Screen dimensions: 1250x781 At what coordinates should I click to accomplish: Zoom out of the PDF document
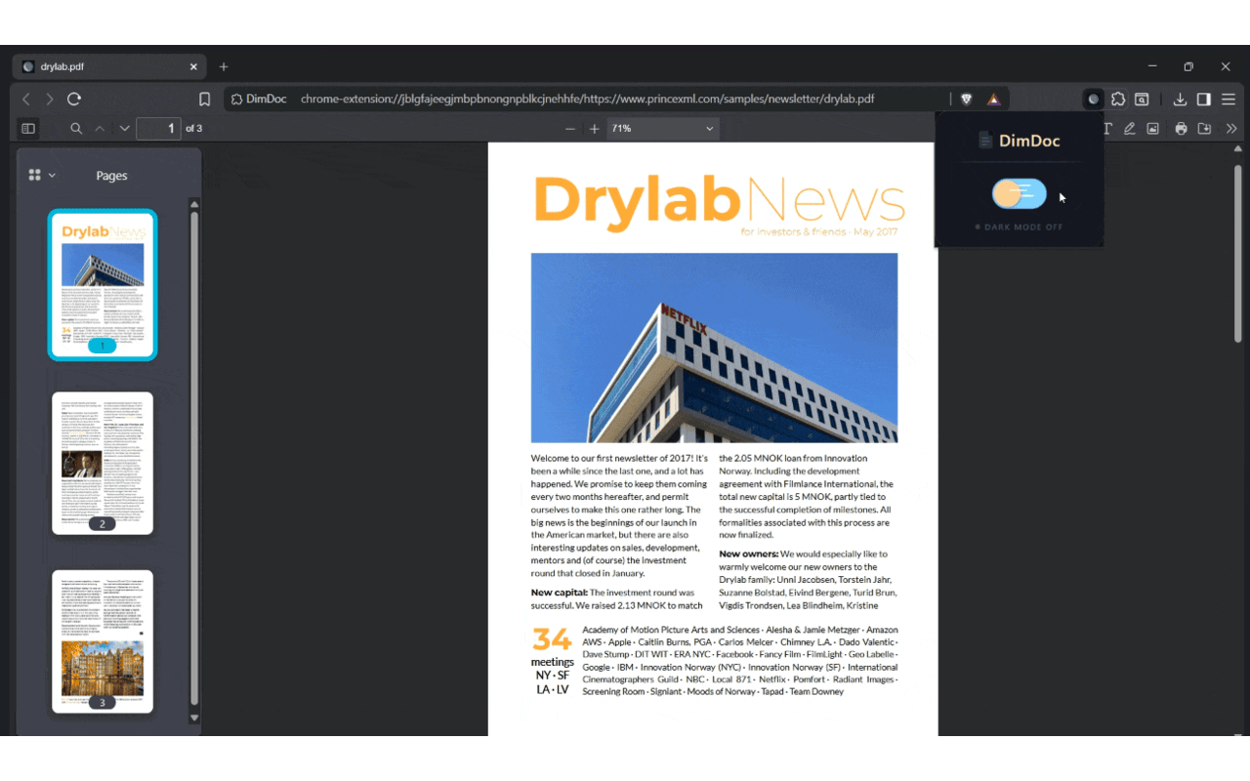[x=570, y=129]
